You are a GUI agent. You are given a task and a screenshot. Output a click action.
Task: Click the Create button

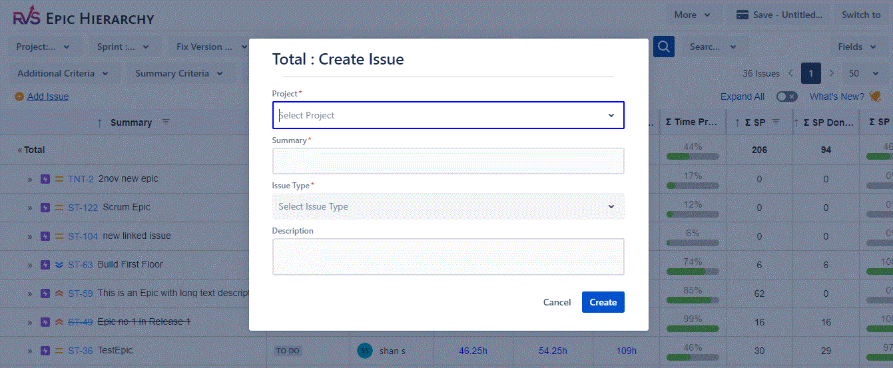coord(603,302)
